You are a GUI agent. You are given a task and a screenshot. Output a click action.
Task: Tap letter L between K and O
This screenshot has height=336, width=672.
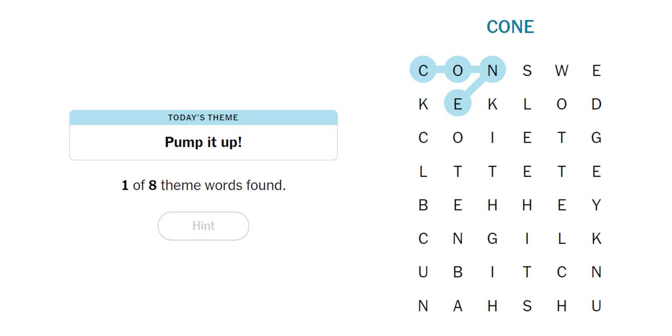527,104
